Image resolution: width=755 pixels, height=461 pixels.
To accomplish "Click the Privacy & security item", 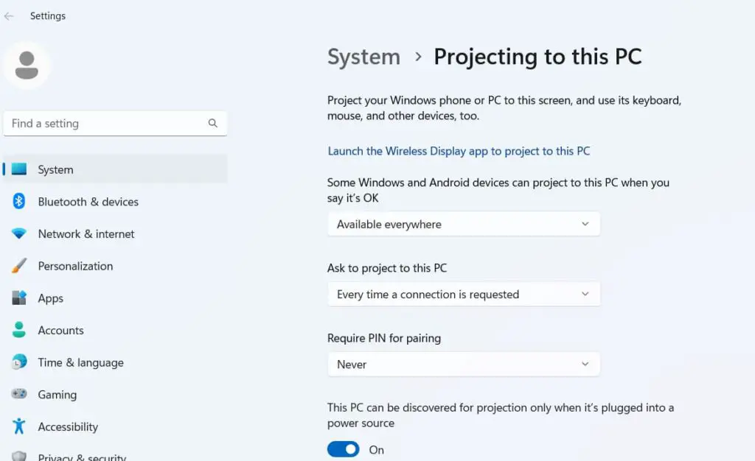I will 81,457.
